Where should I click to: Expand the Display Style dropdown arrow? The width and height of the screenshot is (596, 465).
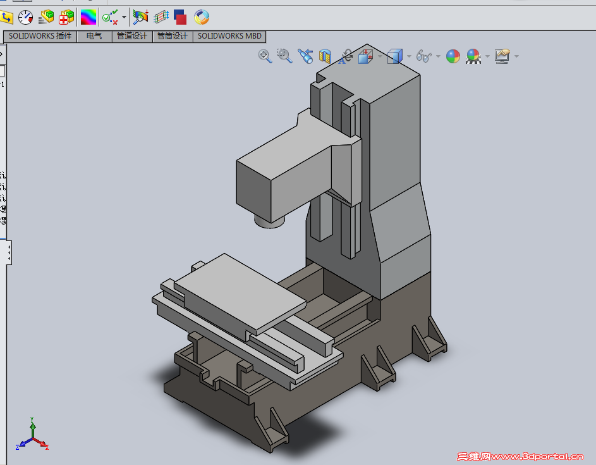point(409,56)
